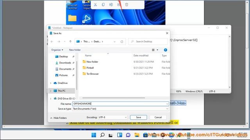250x140 pixels.
Task: Click the Search Desktop field
Action: click(x=148, y=42)
